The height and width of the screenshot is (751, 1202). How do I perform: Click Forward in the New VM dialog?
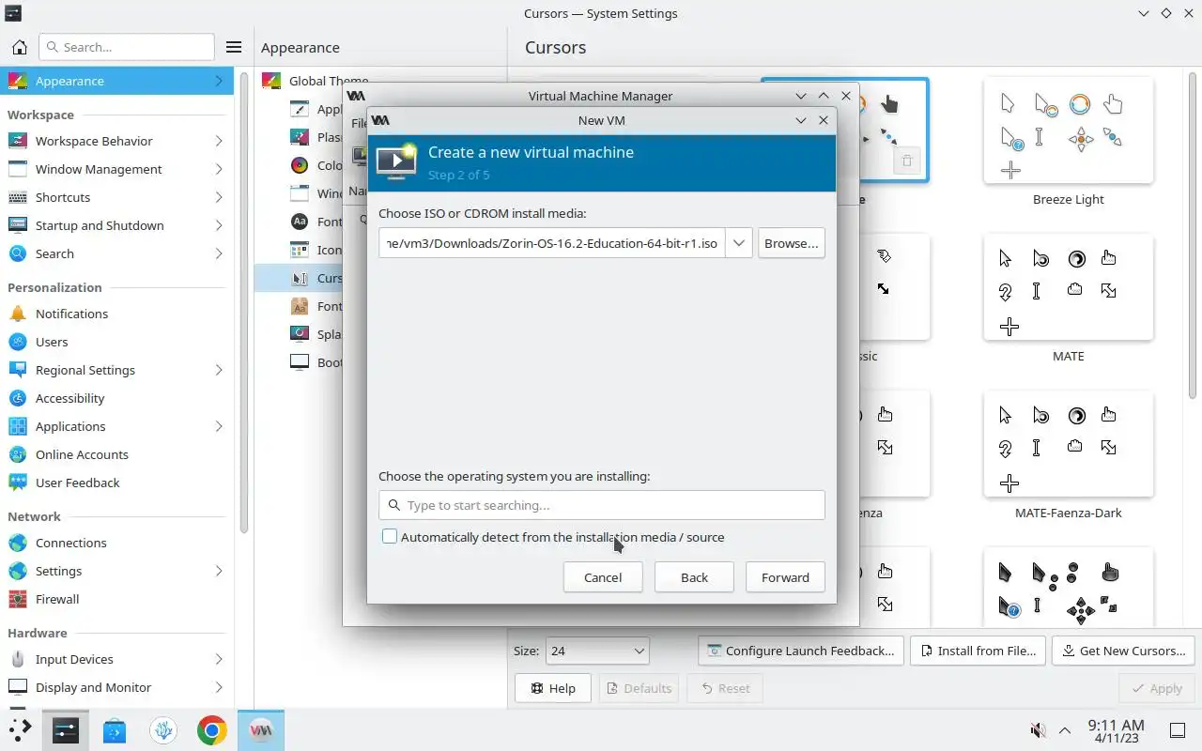(x=785, y=577)
